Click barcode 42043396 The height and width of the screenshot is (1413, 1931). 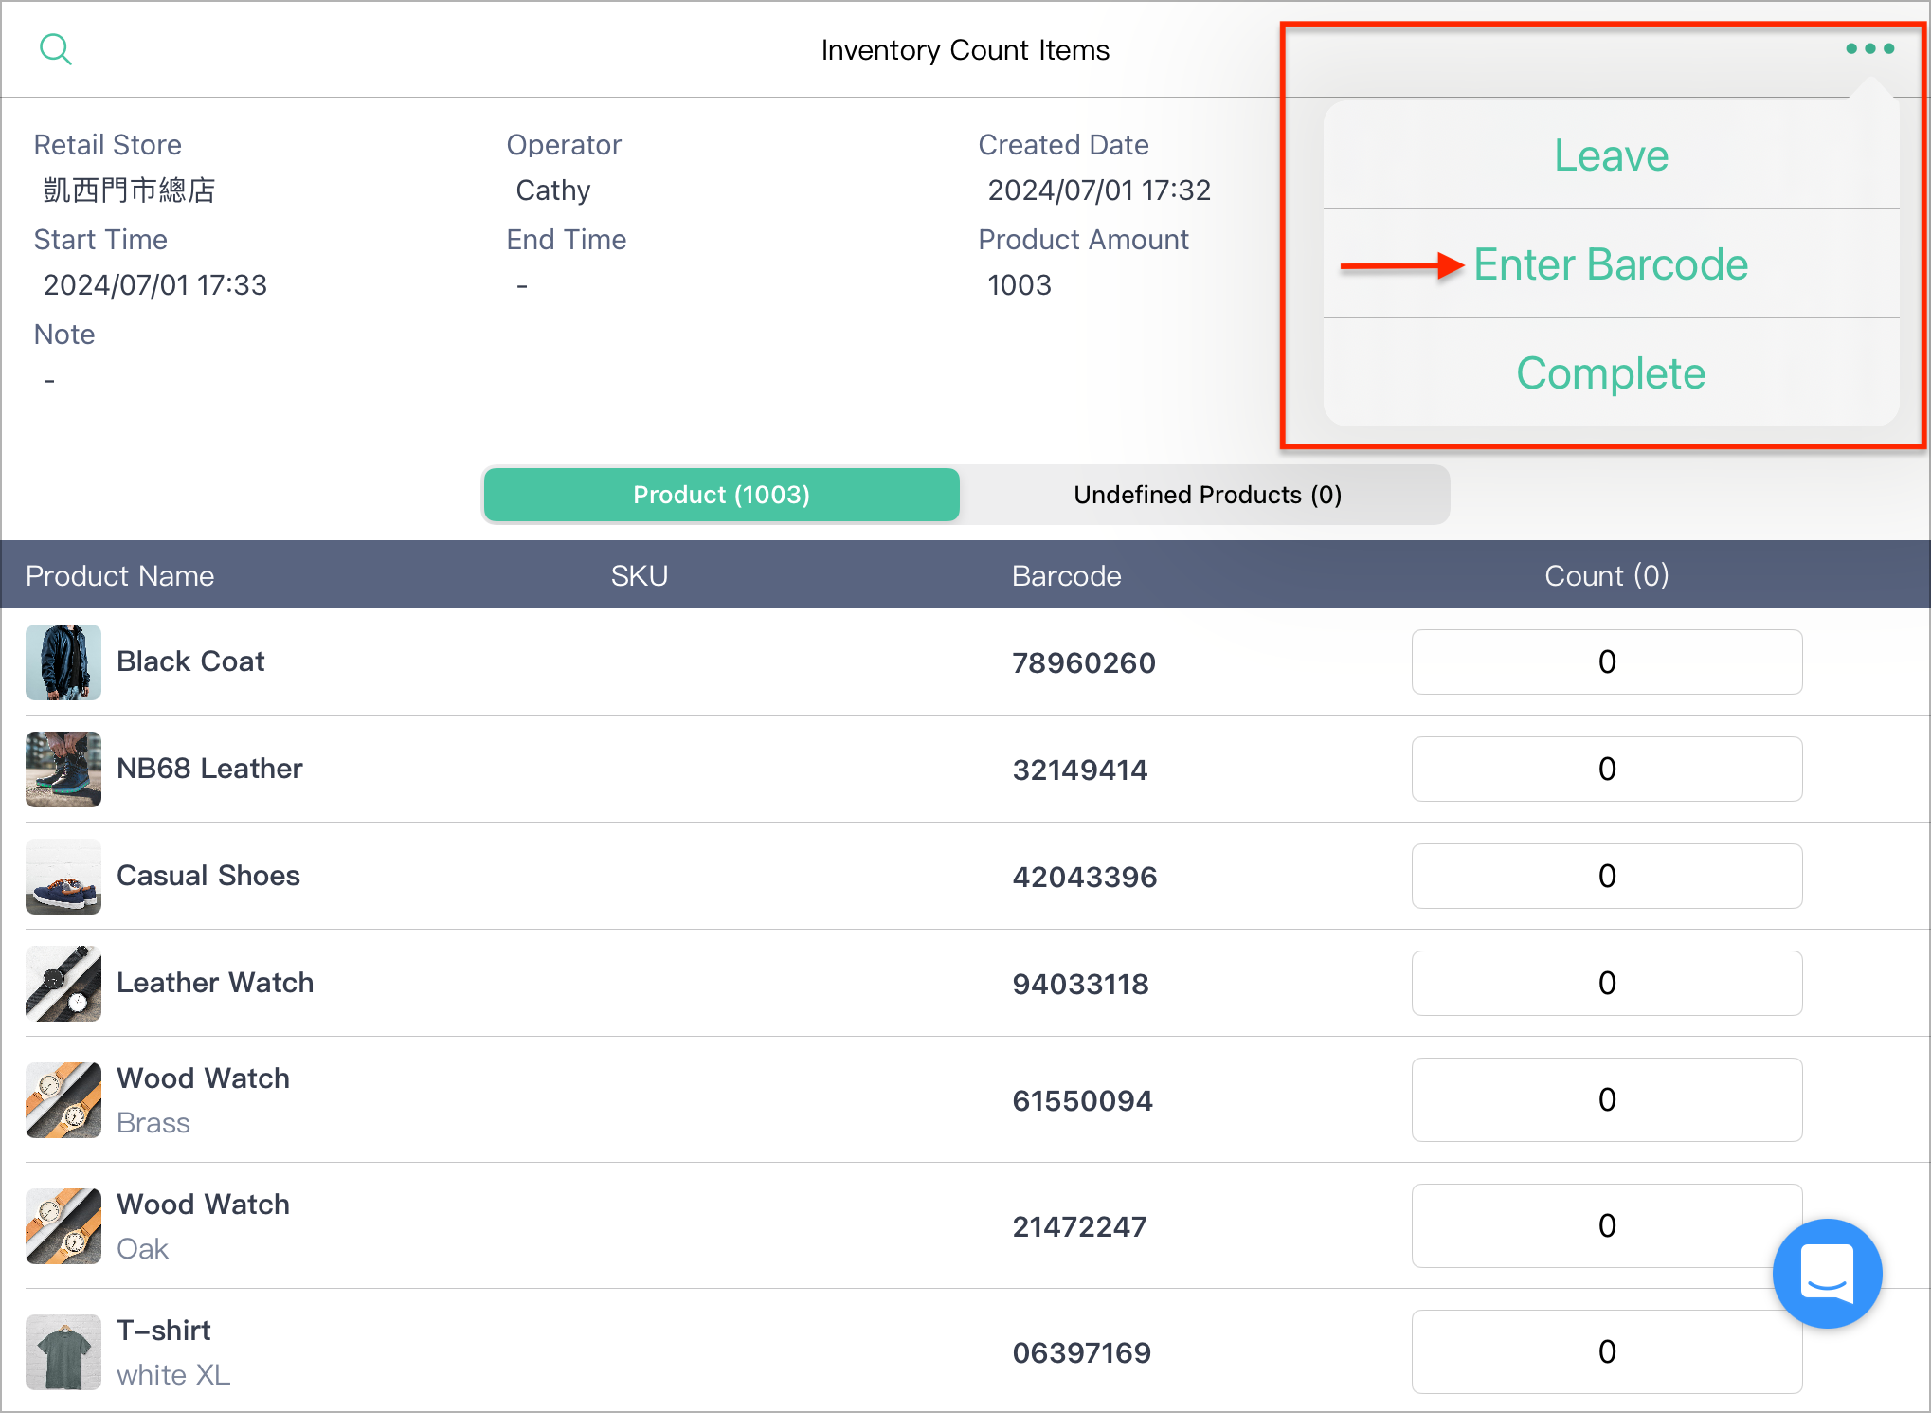[x=1085, y=877]
